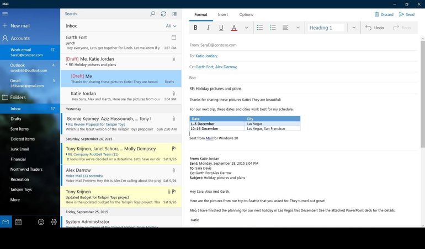Open Settings with the gear icon
The width and height of the screenshot is (425, 249).
[54, 222]
